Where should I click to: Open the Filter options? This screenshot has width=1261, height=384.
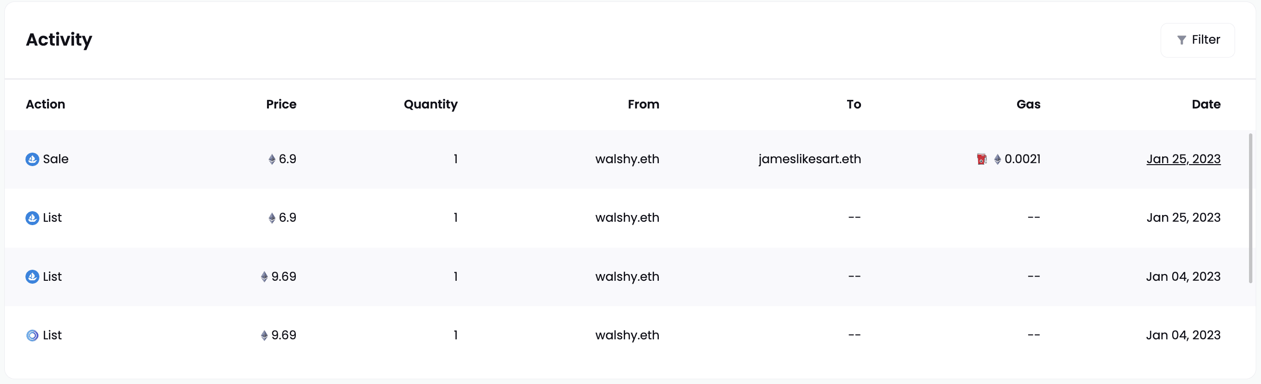(1197, 40)
